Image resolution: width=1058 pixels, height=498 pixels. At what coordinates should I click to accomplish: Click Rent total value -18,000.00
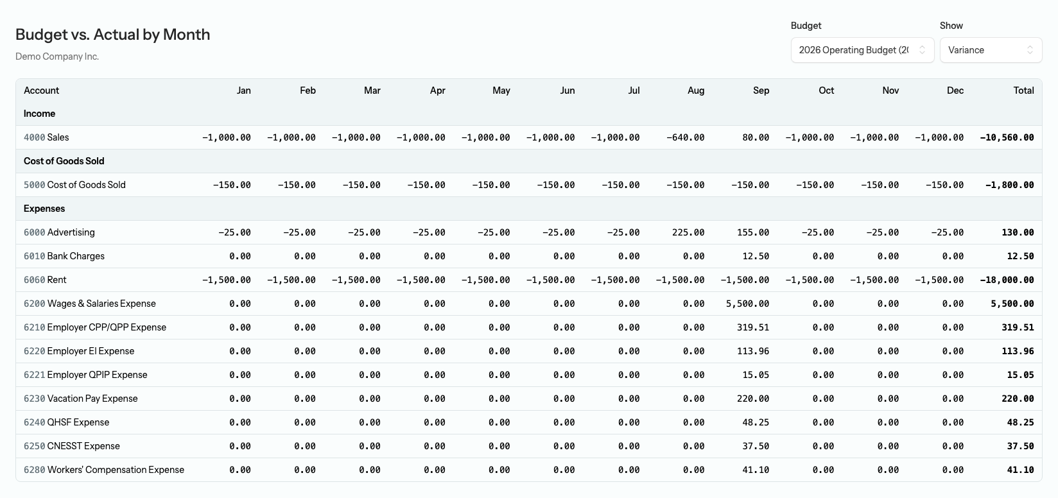point(1007,280)
